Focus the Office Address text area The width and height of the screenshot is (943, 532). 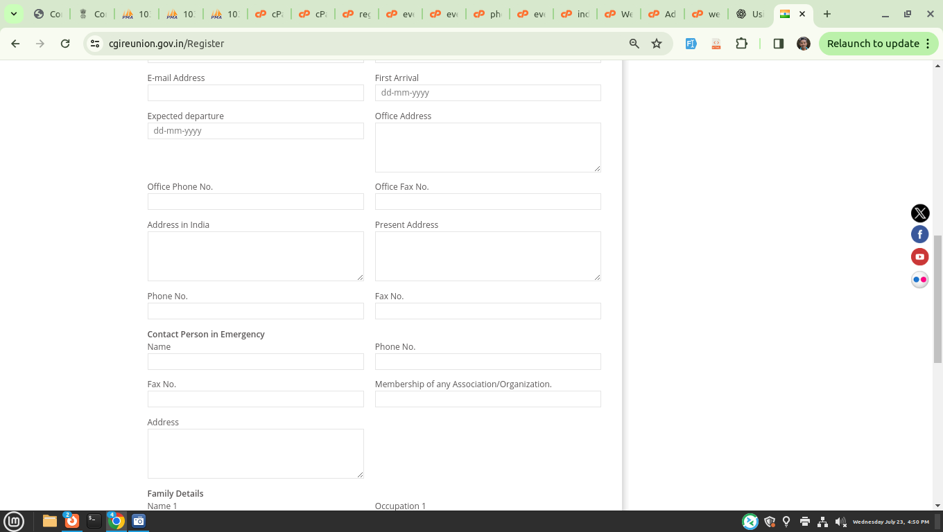pyautogui.click(x=487, y=147)
